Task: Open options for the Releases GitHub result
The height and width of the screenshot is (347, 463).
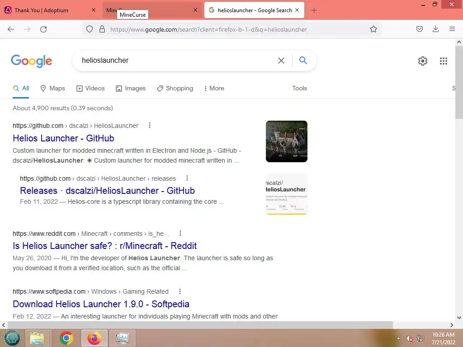Action: point(187,178)
